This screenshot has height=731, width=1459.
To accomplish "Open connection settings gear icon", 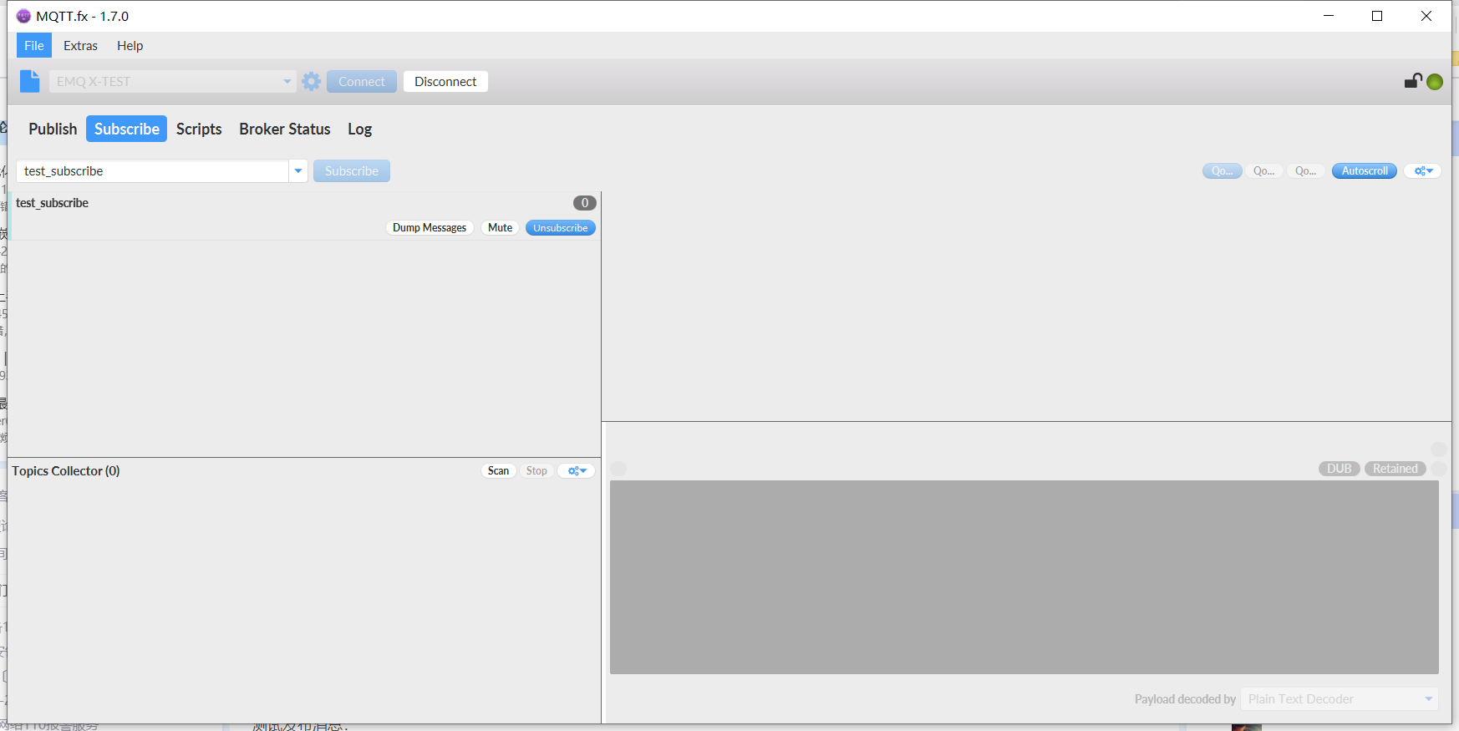I will pos(312,81).
